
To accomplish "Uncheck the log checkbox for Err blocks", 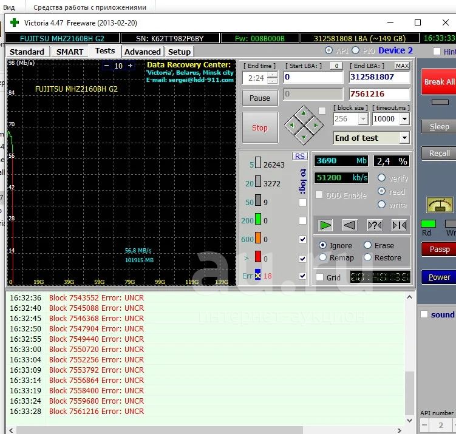I will tap(302, 276).
